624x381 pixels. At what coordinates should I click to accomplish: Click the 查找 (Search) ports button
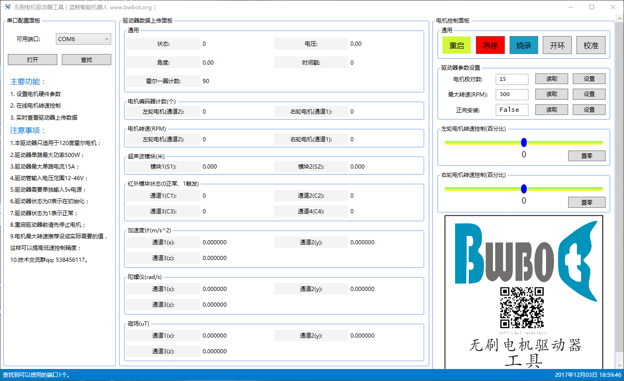click(86, 60)
